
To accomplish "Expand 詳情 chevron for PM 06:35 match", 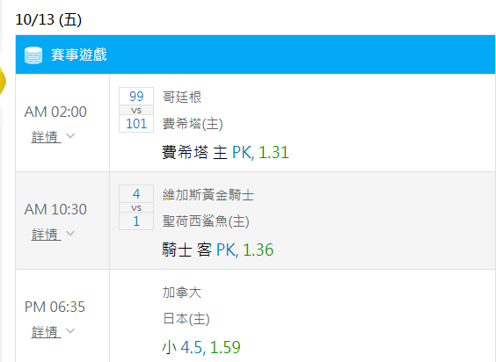I will tap(70, 331).
